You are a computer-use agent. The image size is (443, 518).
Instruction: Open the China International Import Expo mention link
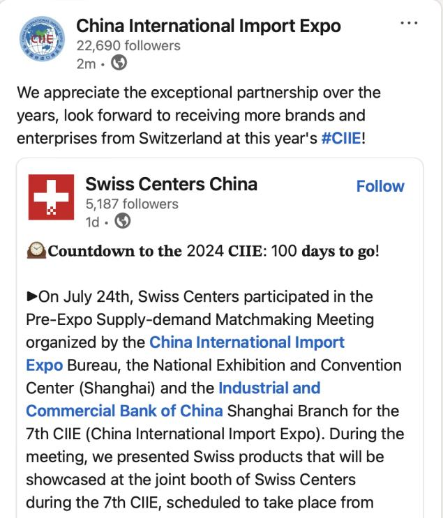pyautogui.click(x=185, y=353)
